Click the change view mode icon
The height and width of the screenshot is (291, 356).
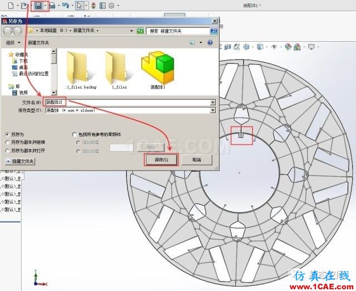192,42
